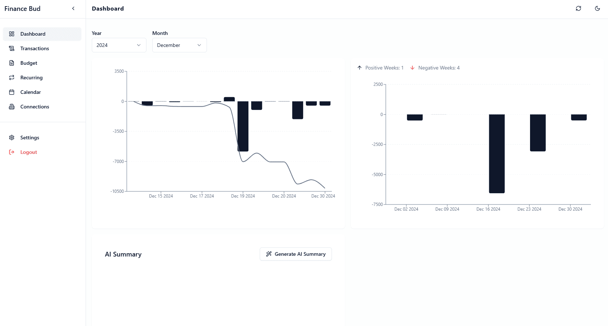Click the Dashboard grid icon in sidebar
The width and height of the screenshot is (608, 326).
pos(12,34)
